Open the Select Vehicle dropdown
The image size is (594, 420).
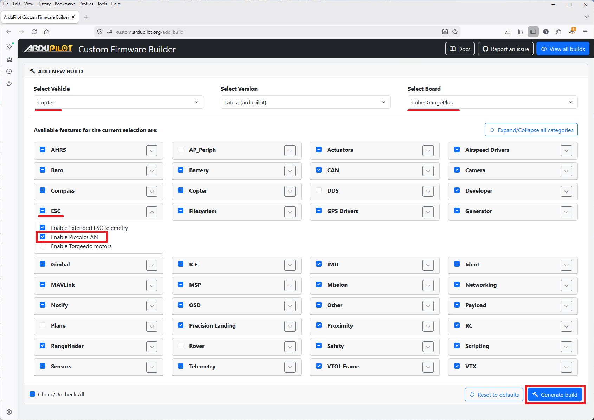point(119,102)
